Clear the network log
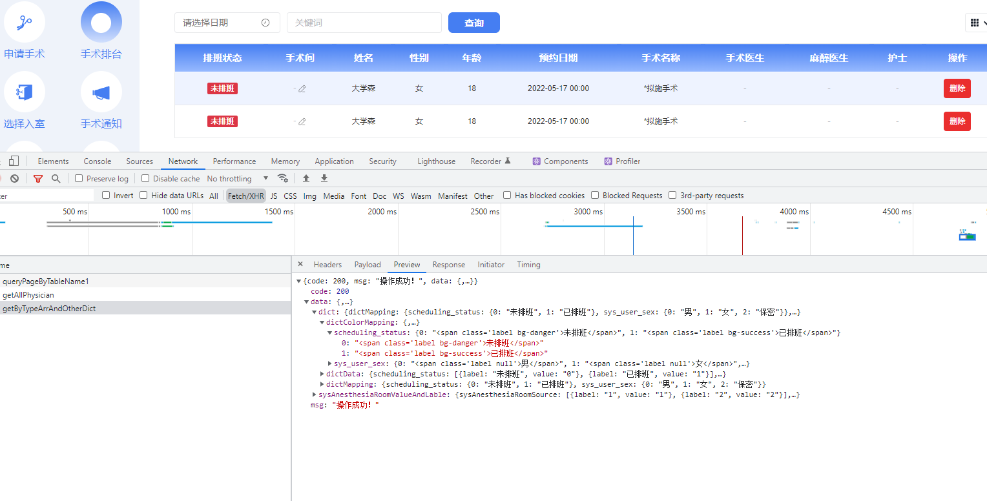987x501 pixels. coord(14,179)
